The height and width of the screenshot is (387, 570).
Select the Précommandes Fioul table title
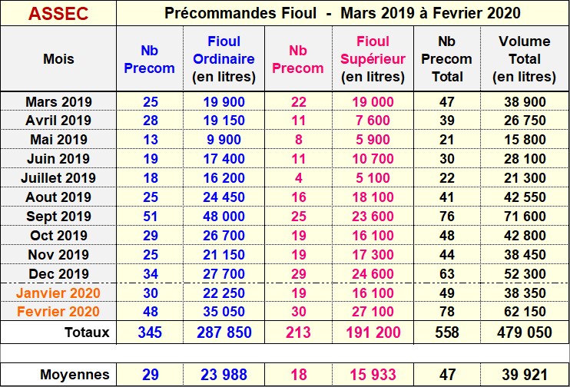click(x=343, y=13)
